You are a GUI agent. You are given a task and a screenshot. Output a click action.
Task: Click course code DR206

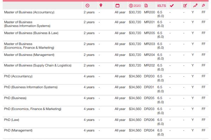149,120
